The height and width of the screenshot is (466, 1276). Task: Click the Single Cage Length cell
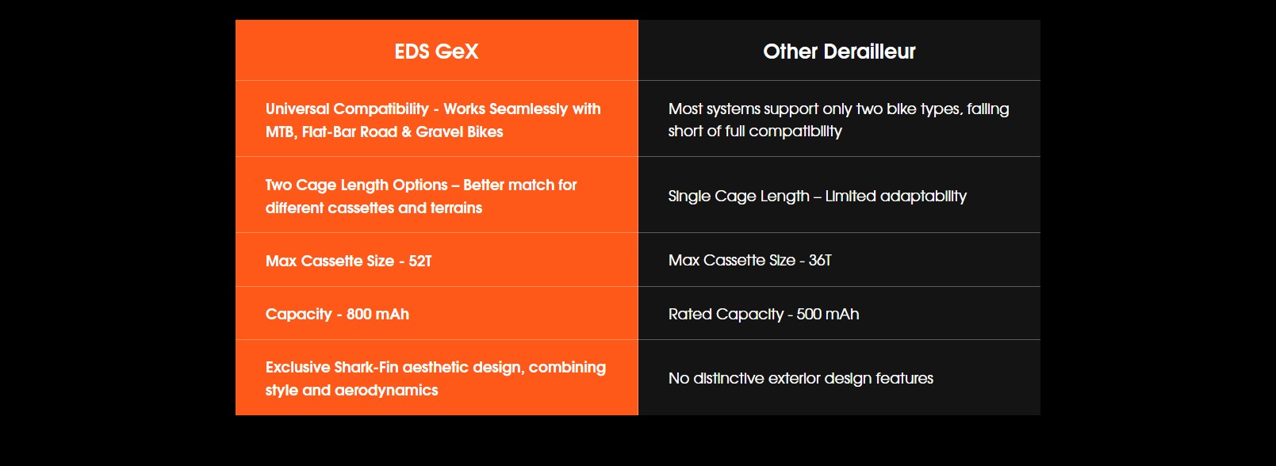(817, 196)
